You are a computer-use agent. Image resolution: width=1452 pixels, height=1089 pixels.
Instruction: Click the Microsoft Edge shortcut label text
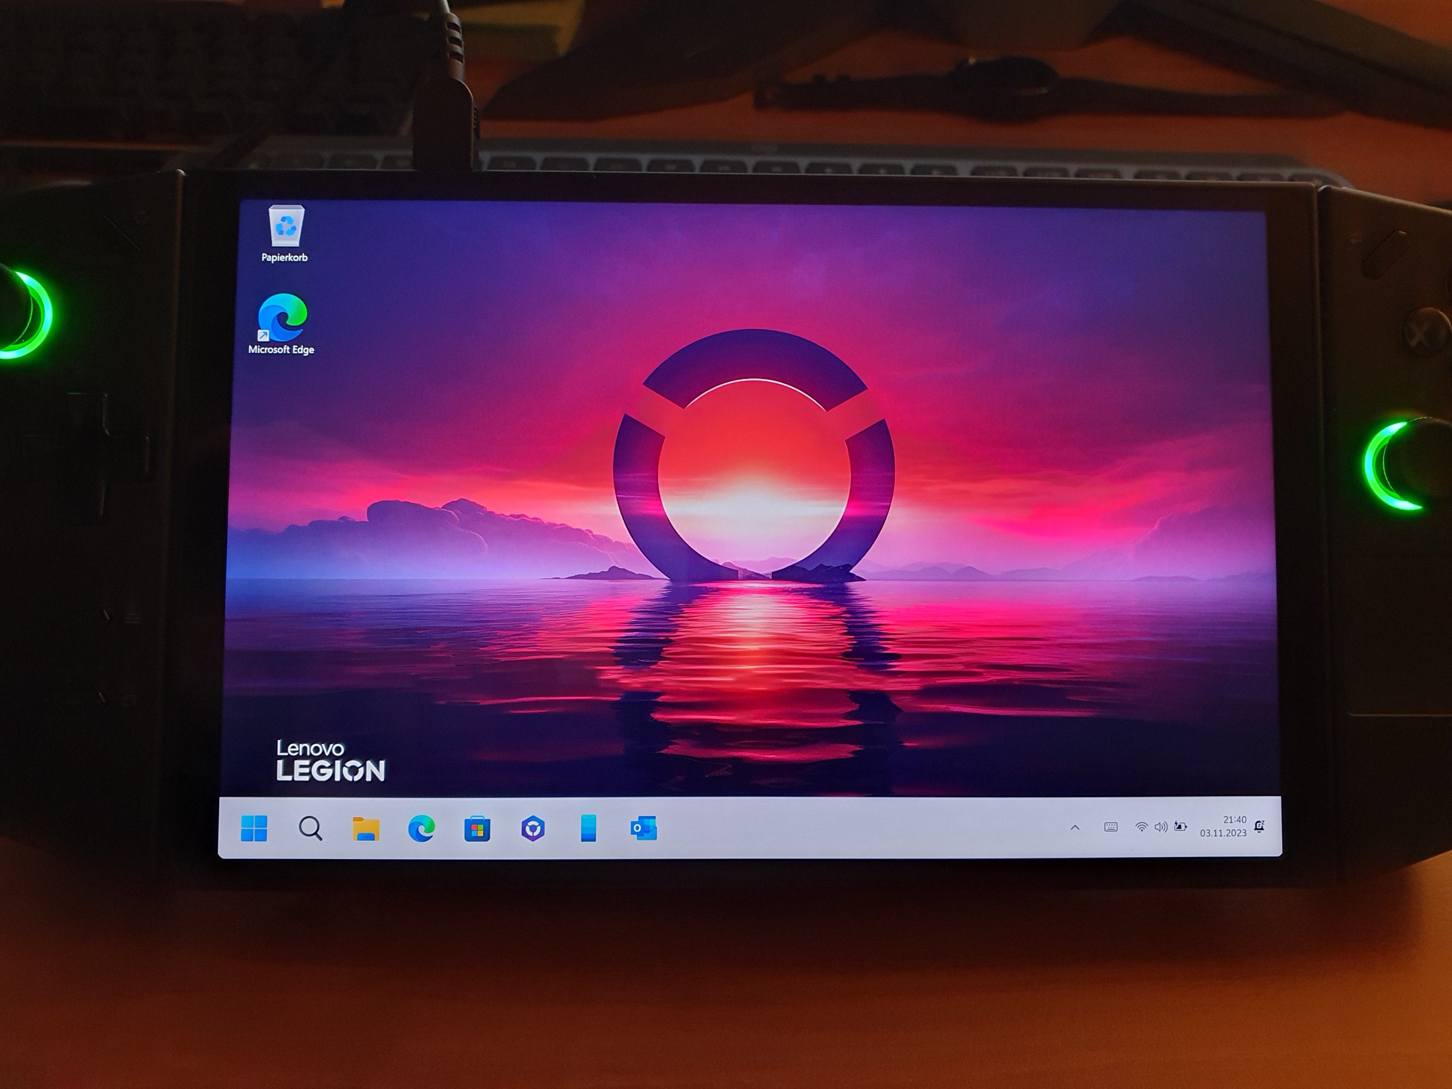(281, 350)
